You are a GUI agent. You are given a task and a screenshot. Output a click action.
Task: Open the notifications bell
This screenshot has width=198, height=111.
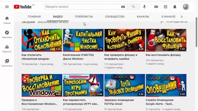pyautogui.click(x=175, y=7)
